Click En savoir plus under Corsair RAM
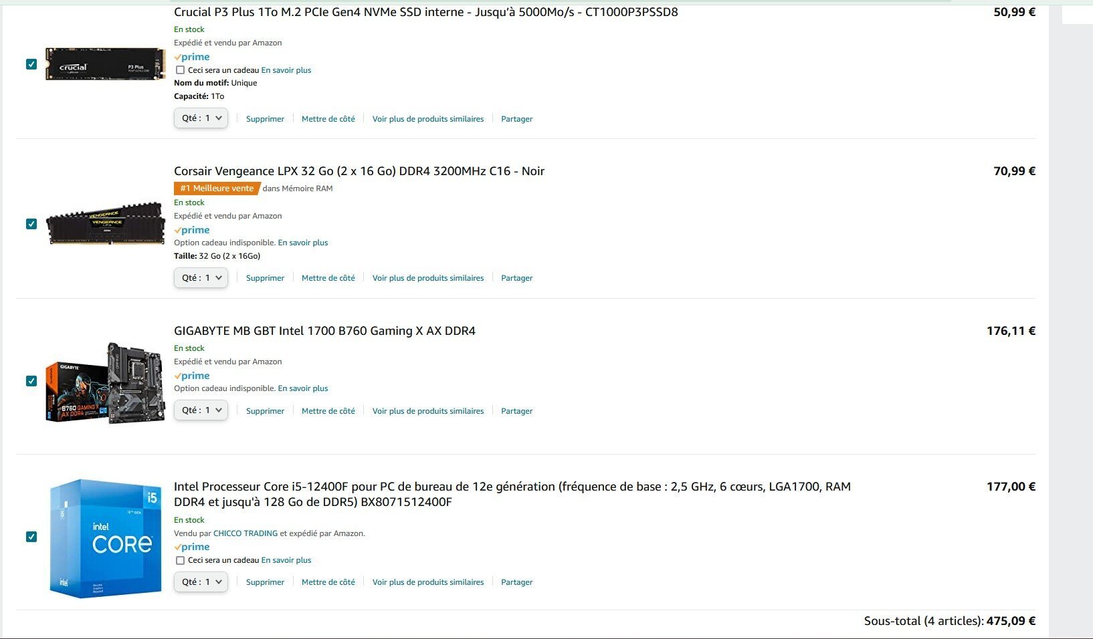Viewport: 1093px width, 639px height. click(x=303, y=243)
